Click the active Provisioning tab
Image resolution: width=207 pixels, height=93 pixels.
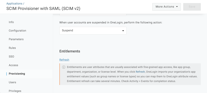pyautogui.click(x=17, y=74)
